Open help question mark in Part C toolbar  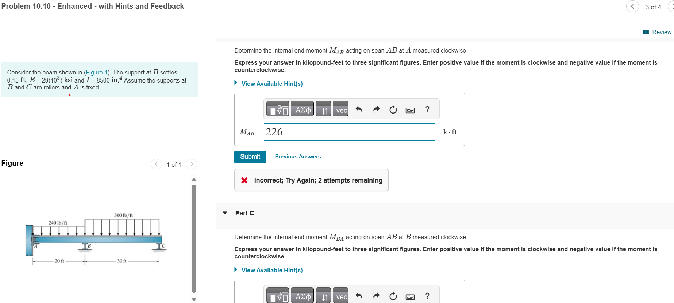[427, 296]
